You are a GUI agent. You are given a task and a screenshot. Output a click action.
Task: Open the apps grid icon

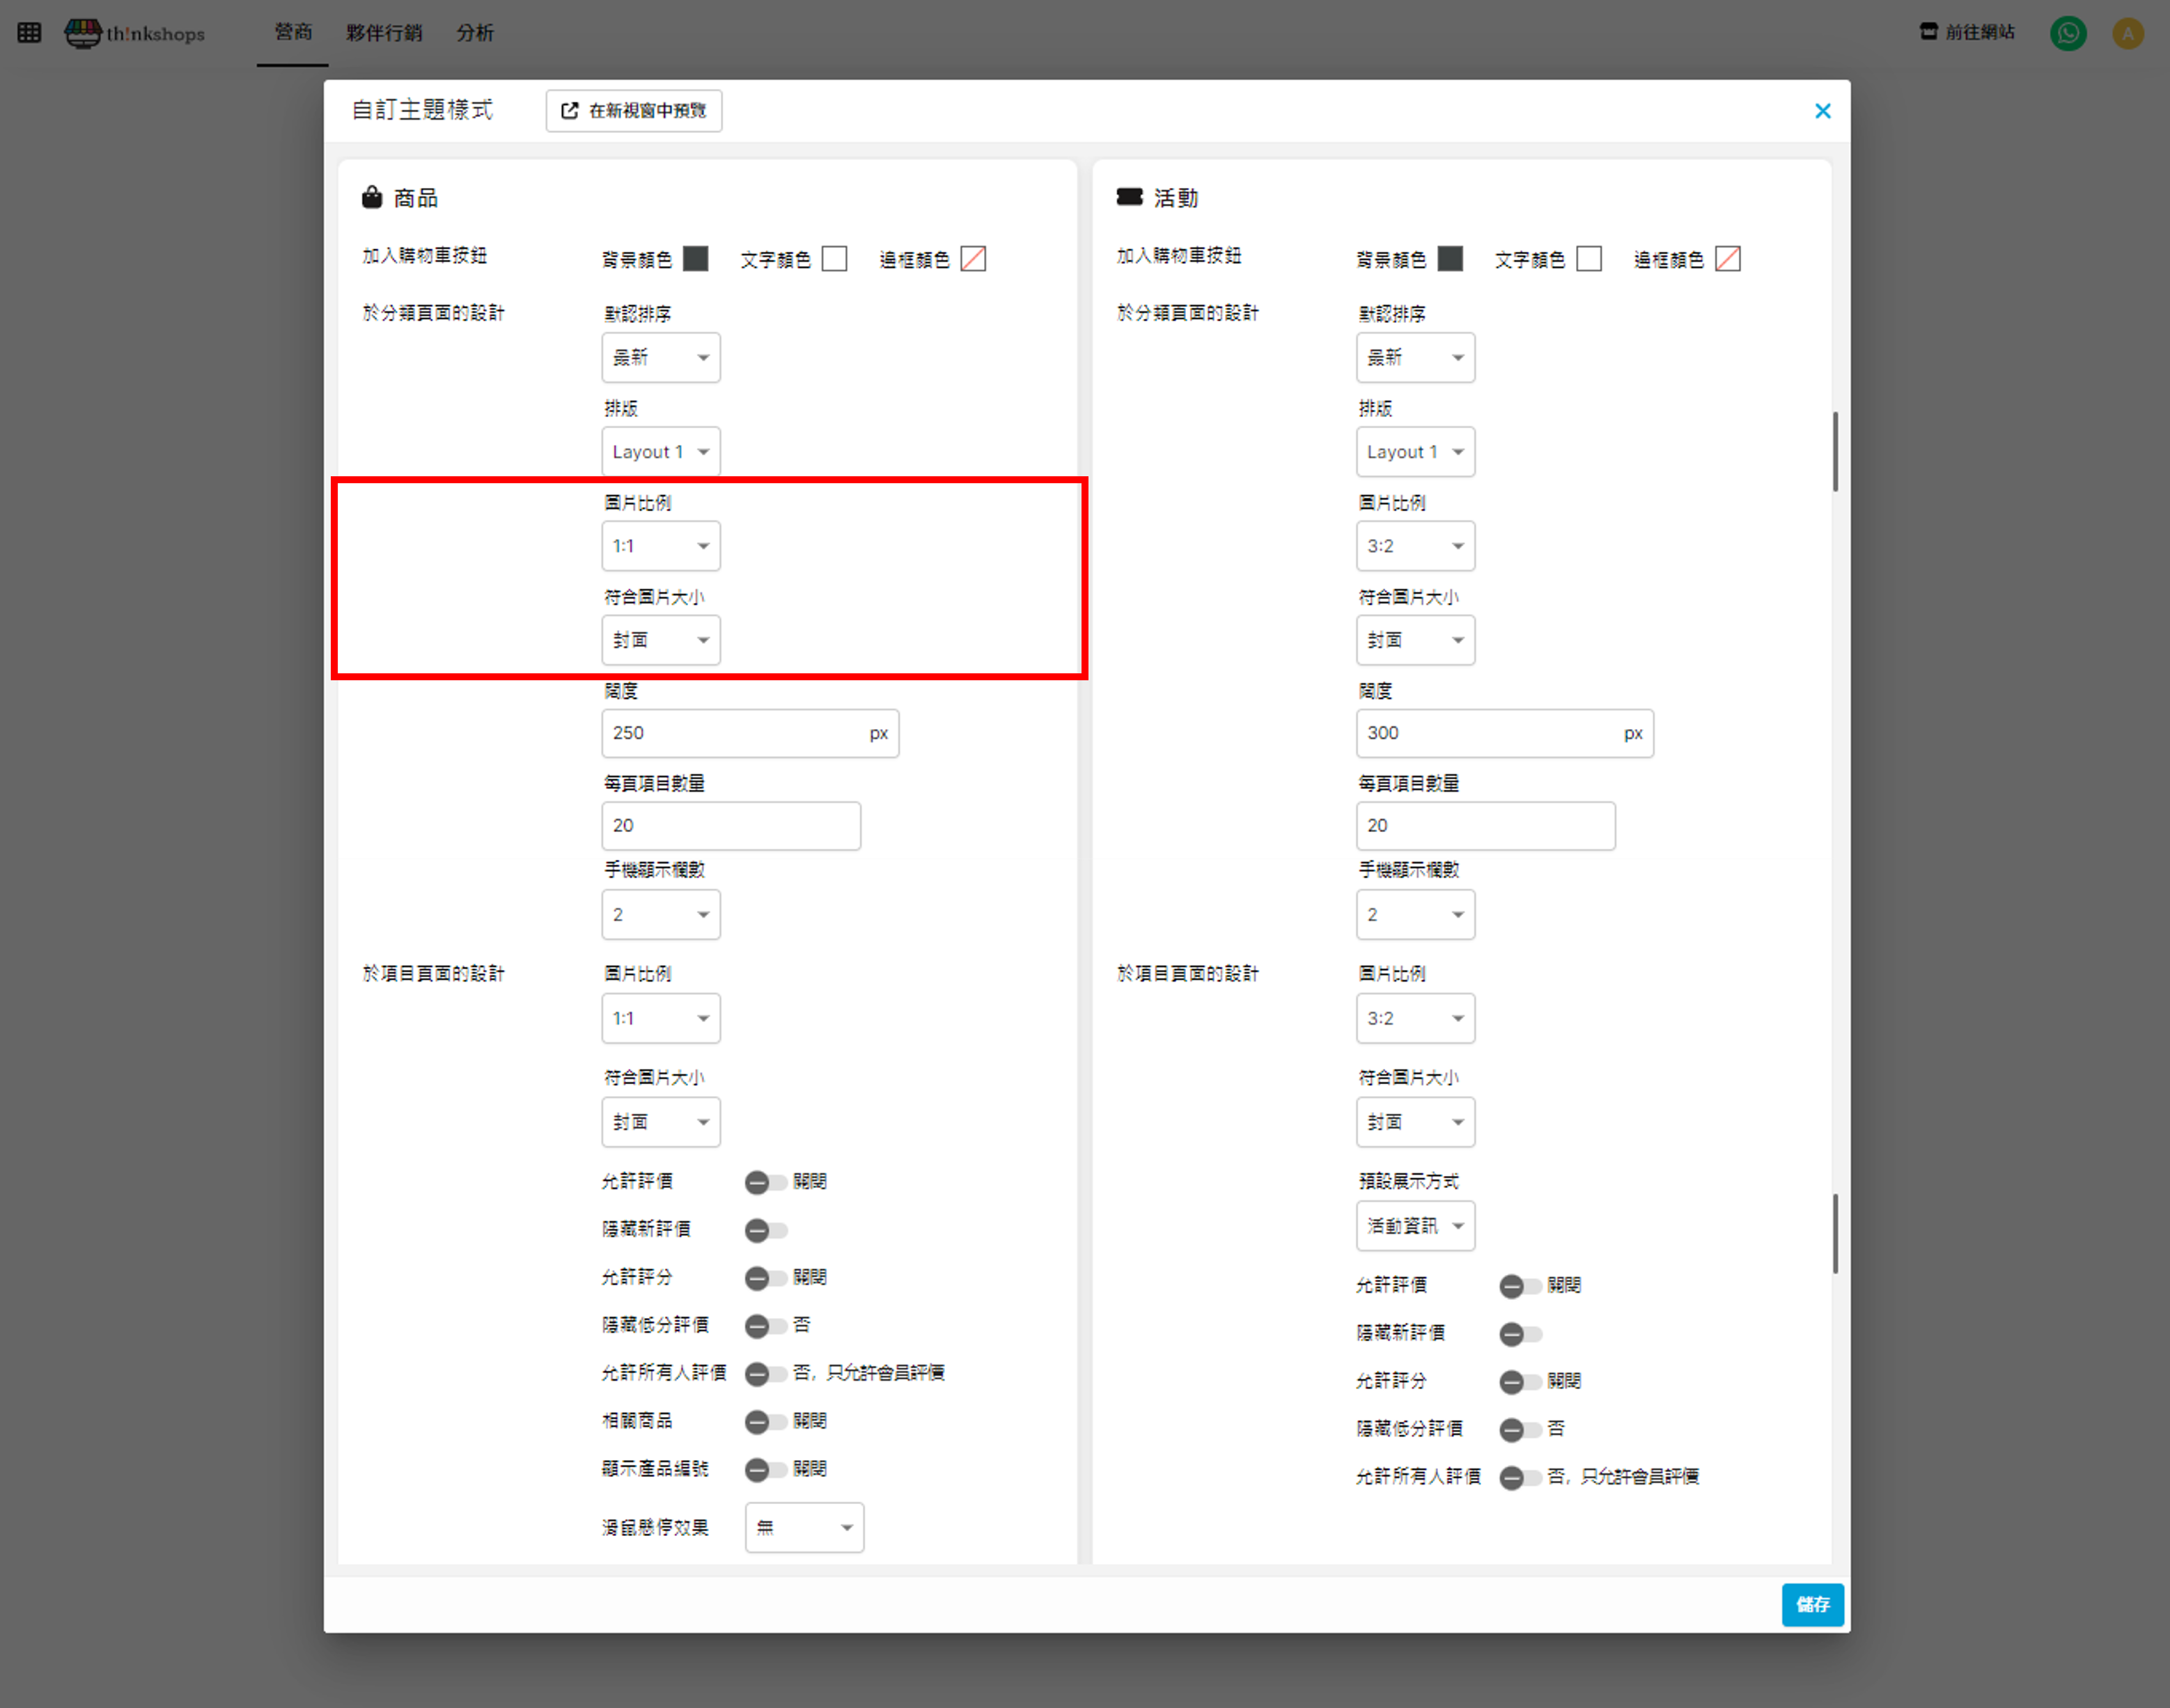tap(29, 33)
